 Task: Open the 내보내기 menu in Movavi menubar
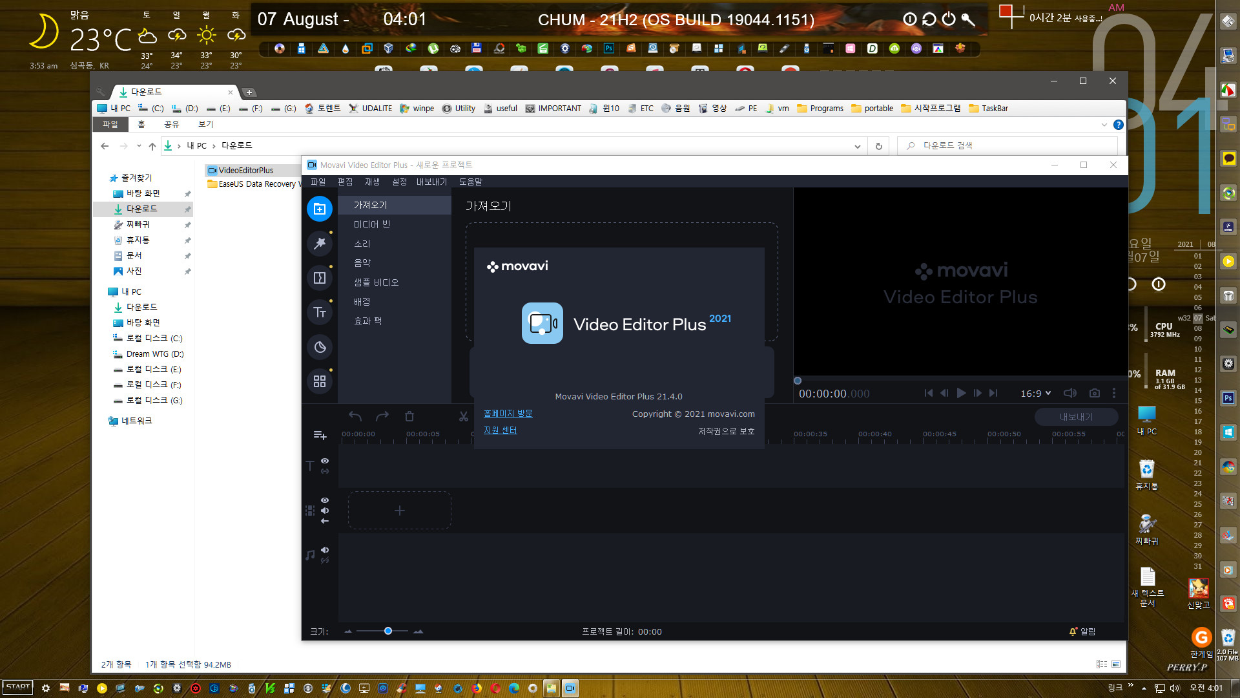(432, 182)
